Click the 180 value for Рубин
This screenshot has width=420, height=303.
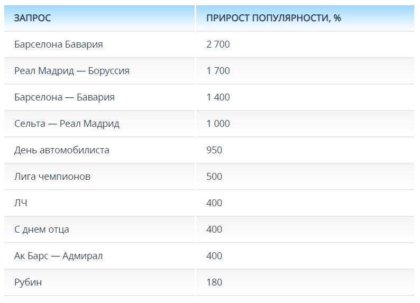click(x=214, y=282)
